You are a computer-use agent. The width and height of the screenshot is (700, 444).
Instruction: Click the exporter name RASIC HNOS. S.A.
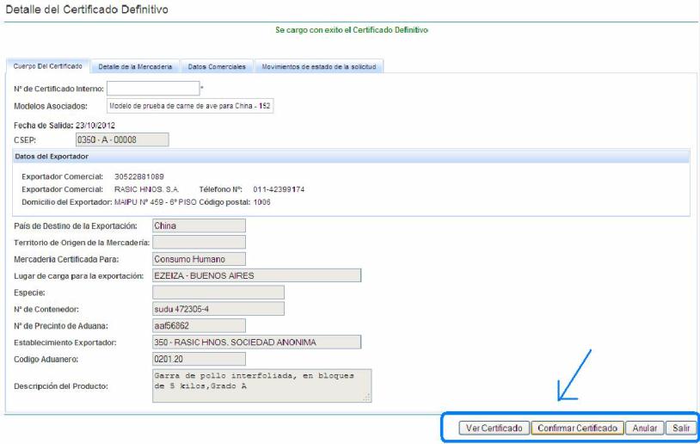(146, 189)
